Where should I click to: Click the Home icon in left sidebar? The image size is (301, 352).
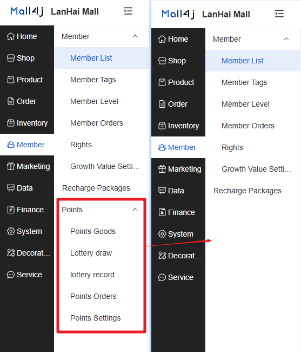click(x=10, y=36)
